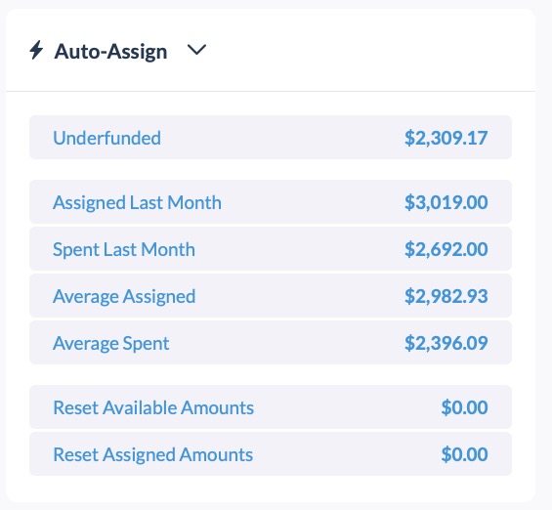552x510 pixels.
Task: Click Reset Available Amounts
Action: [x=153, y=407]
